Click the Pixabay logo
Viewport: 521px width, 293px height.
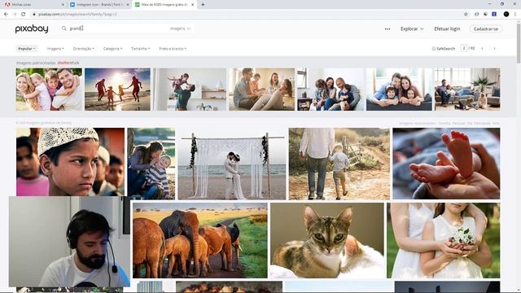point(32,29)
